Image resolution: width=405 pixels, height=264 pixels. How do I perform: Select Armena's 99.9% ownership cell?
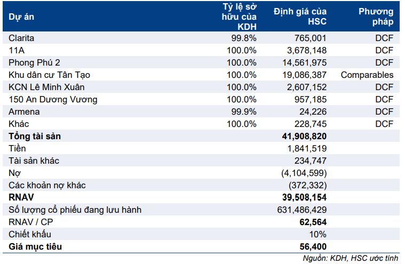point(243,112)
